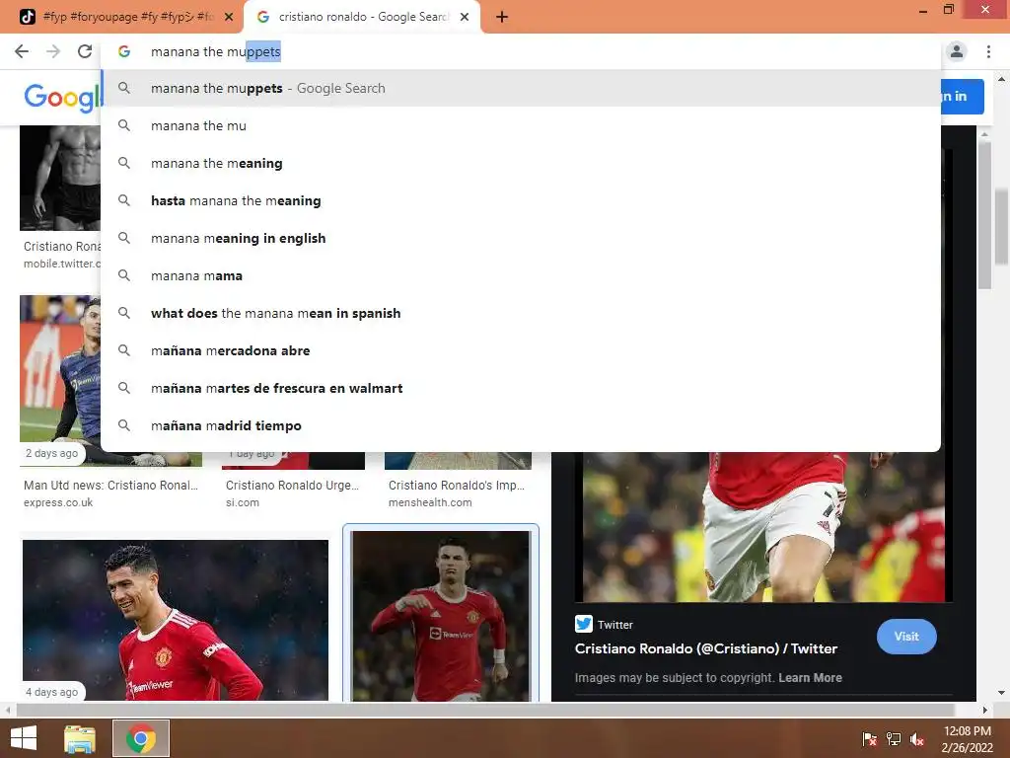The width and height of the screenshot is (1010, 758).
Task: Open the Learn More copyright link
Action: [x=810, y=677]
